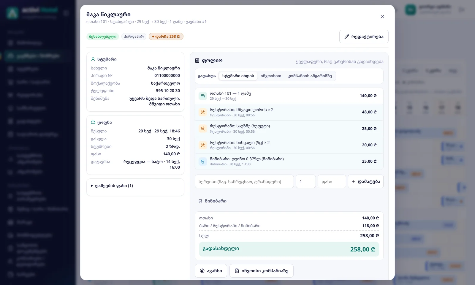Click the ბარი / რესტორანი / მინიბარი summary row
The width and height of the screenshot is (475, 285).
289,226
